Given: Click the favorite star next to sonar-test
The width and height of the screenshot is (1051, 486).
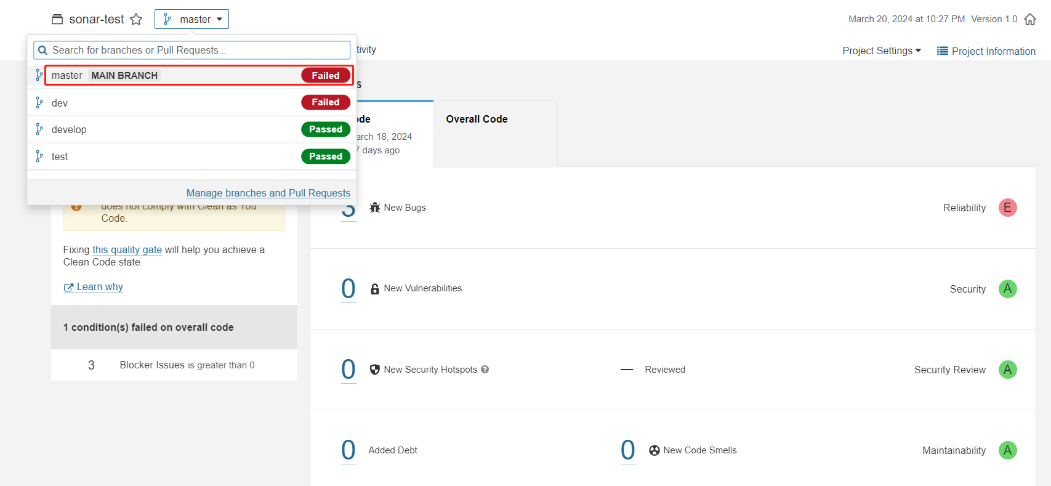Looking at the screenshot, I should pyautogui.click(x=136, y=20).
